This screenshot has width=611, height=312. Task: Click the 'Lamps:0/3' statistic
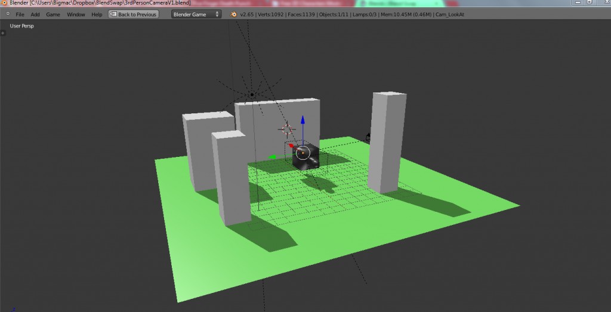(366, 14)
